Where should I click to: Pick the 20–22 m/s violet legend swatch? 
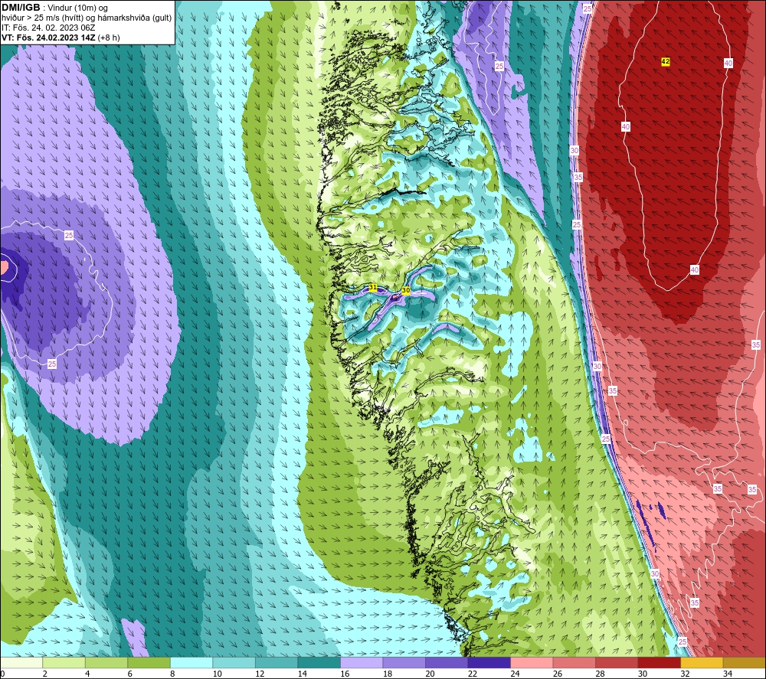(x=446, y=662)
